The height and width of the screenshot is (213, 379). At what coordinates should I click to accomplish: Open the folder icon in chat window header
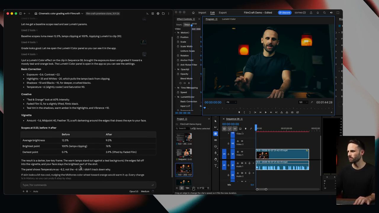pyautogui.click(x=163, y=14)
